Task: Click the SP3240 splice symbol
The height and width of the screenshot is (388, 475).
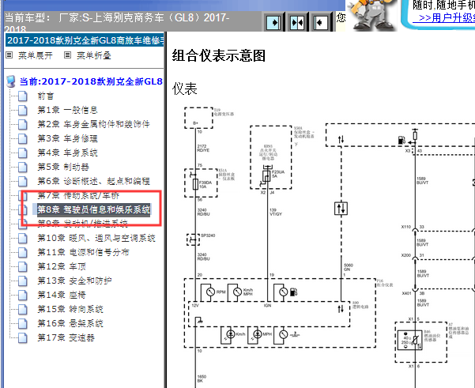Action: (x=194, y=239)
